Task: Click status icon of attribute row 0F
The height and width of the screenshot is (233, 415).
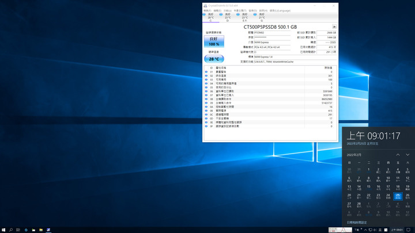Action: 206,126
